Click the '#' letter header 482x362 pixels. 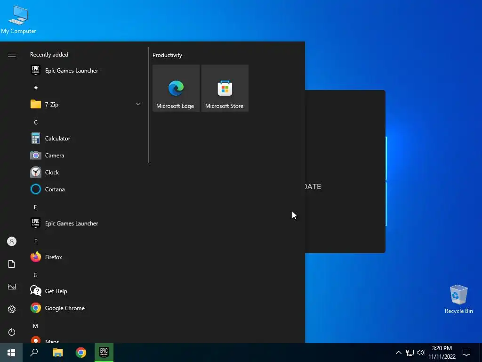point(36,88)
